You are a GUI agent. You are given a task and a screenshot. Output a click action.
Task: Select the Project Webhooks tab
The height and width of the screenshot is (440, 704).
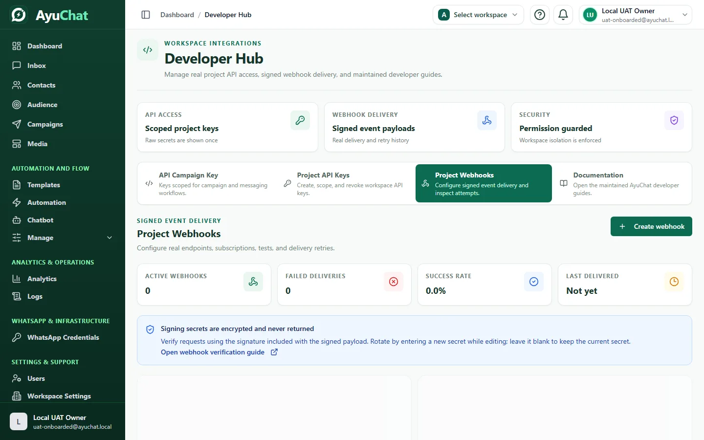click(x=484, y=183)
